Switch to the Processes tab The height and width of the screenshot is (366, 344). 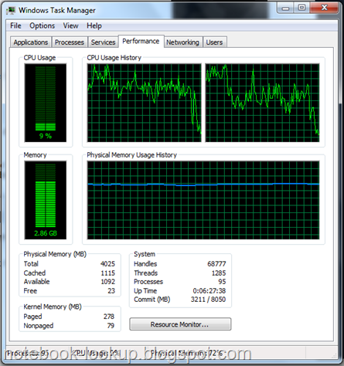(70, 42)
